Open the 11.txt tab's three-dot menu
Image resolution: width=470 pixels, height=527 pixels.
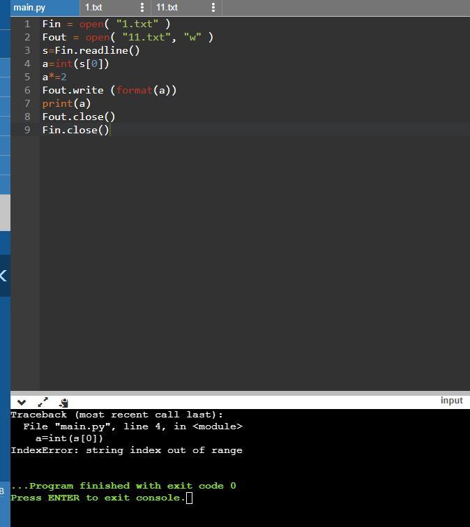tap(213, 8)
